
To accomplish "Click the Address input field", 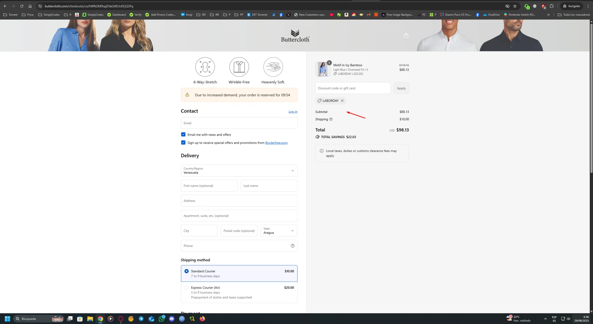I will tap(239, 201).
